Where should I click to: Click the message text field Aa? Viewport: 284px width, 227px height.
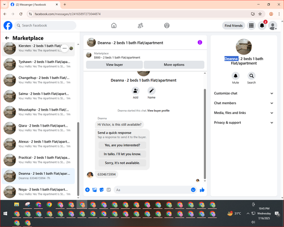pos(152,190)
